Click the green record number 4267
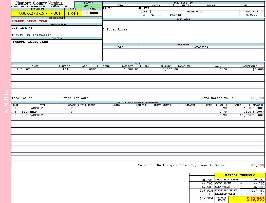 (88, 6)
